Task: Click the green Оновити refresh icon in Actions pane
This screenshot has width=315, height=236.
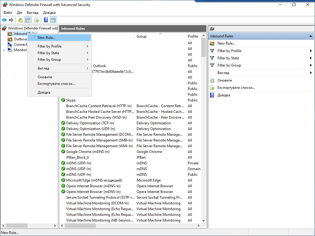Action: [212, 80]
